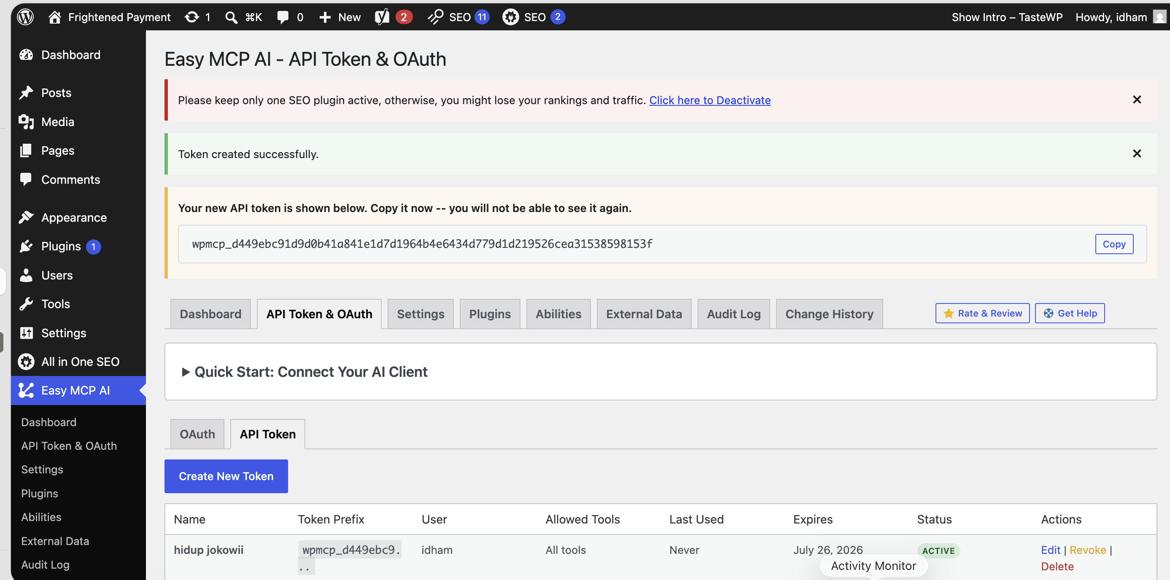
Task: Select the API Token sub-tab
Action: 267,434
